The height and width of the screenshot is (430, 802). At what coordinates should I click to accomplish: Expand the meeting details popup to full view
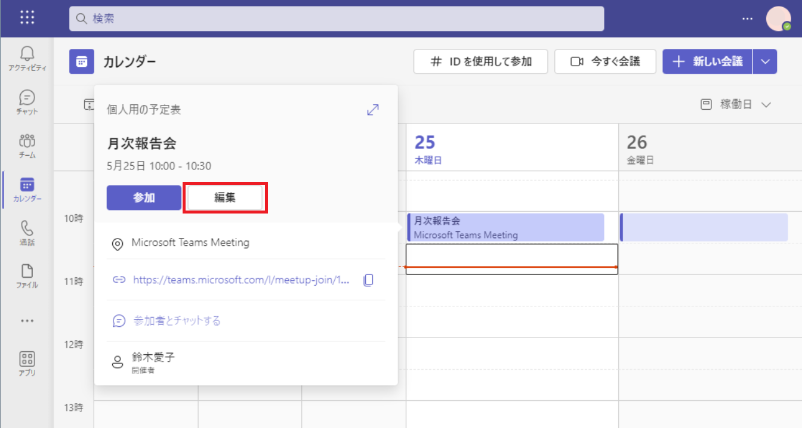(x=373, y=110)
